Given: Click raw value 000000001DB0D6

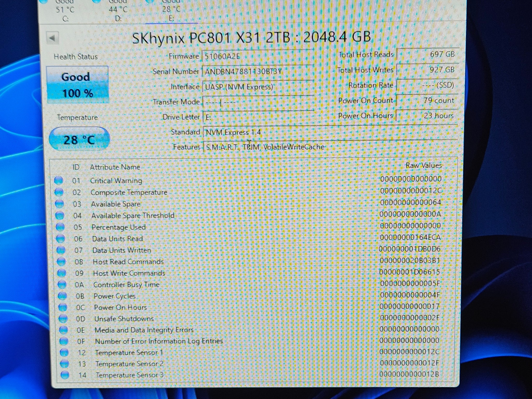Looking at the screenshot, I should (410, 249).
